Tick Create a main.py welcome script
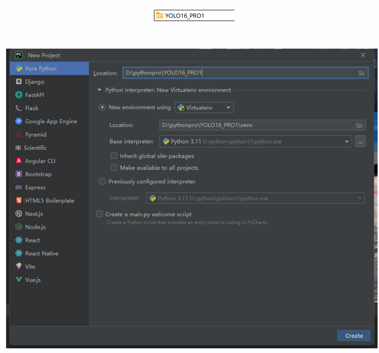379x353 pixels. [x=99, y=214]
